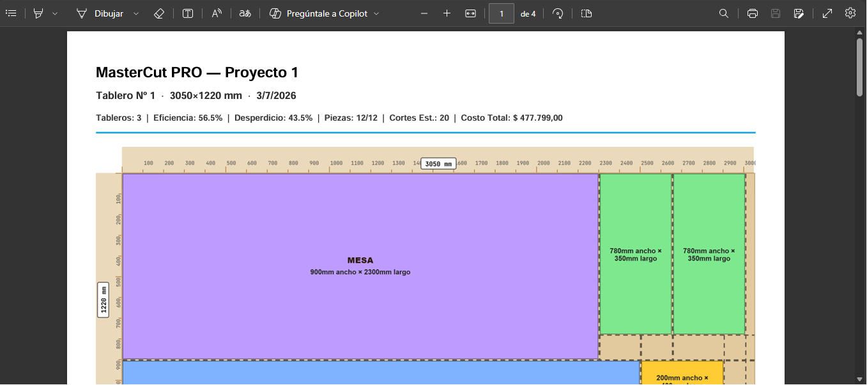Click the Piezas: 12/12 text
Image resolution: width=867 pixels, height=385 pixels.
[351, 118]
